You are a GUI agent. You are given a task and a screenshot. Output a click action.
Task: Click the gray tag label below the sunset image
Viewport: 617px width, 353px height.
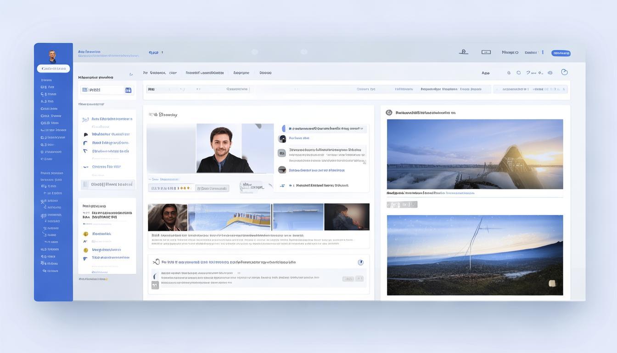pos(402,205)
